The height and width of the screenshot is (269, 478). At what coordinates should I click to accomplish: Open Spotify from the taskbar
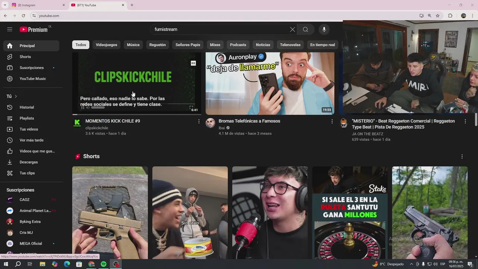point(103,264)
